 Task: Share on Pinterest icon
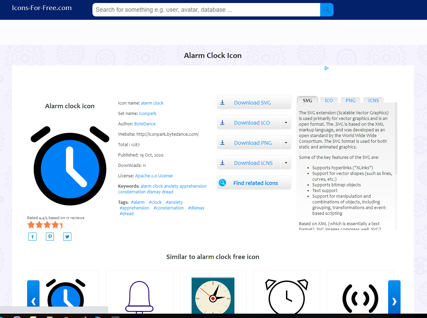[50, 237]
